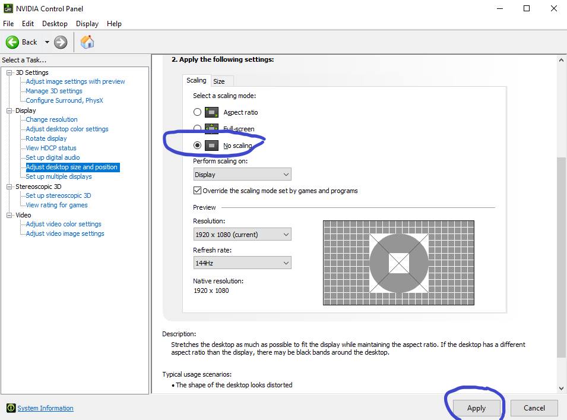
Task: Open Manage 3D settings
Action: pos(54,91)
